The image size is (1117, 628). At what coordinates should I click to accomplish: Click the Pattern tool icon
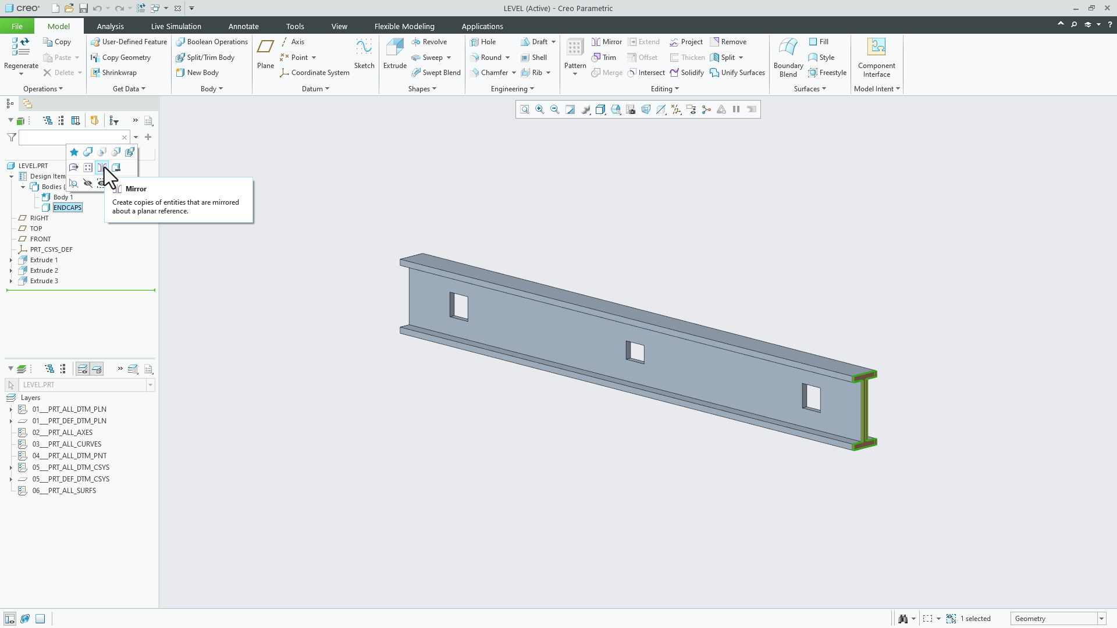pos(575,48)
